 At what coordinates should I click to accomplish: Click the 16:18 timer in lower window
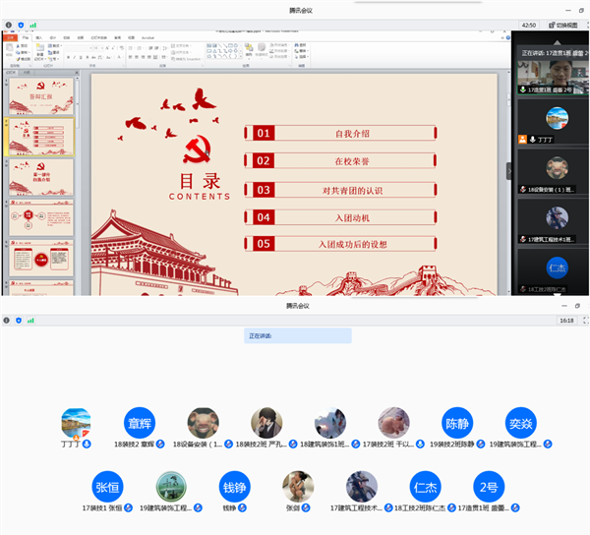click(566, 321)
